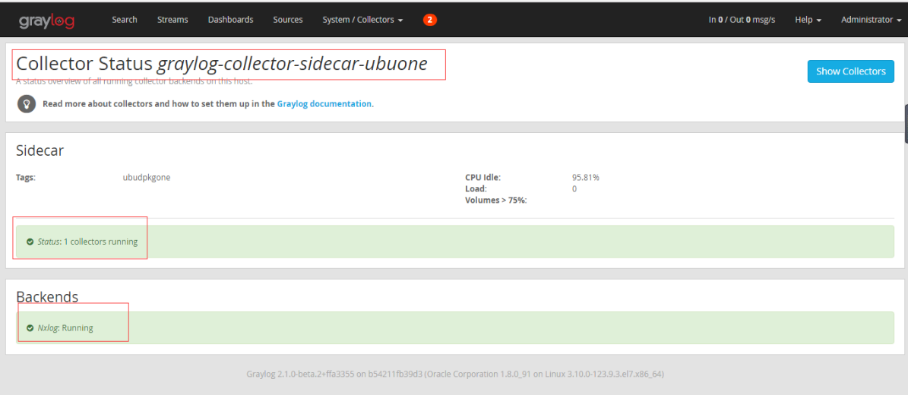Click the green check icon beside Status

tap(30, 242)
